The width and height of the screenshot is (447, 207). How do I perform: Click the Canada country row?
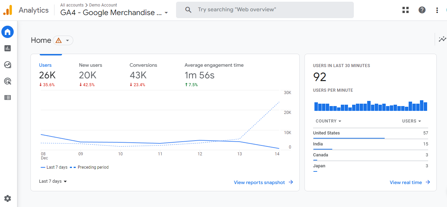pyautogui.click(x=371, y=155)
